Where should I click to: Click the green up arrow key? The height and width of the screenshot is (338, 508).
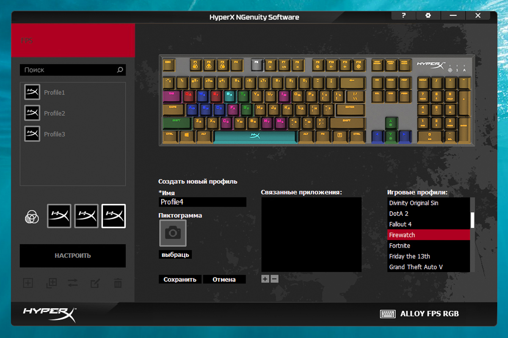click(x=391, y=123)
